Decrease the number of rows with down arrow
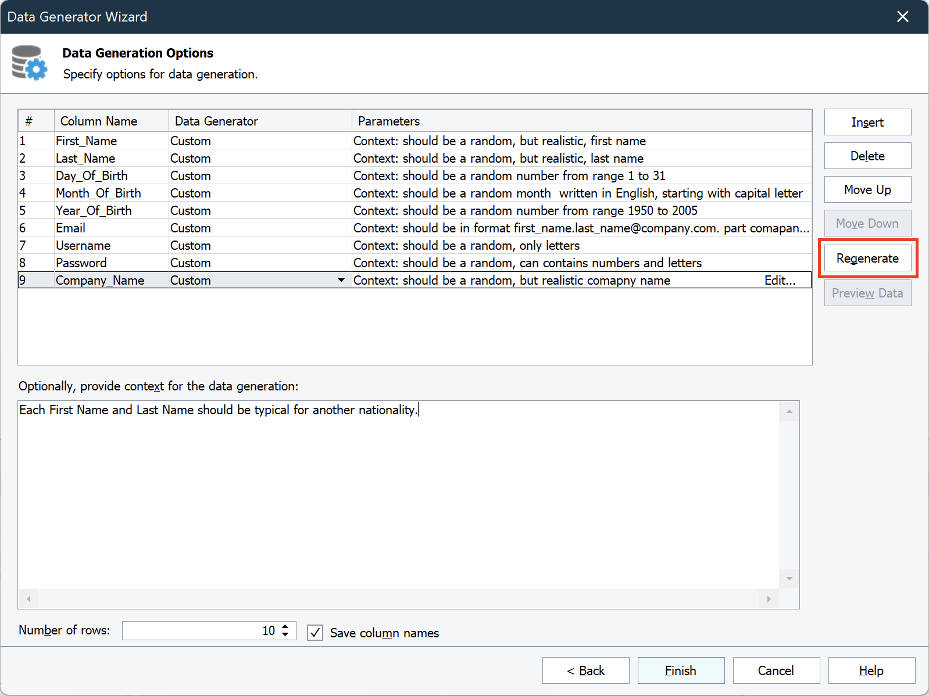 point(285,634)
